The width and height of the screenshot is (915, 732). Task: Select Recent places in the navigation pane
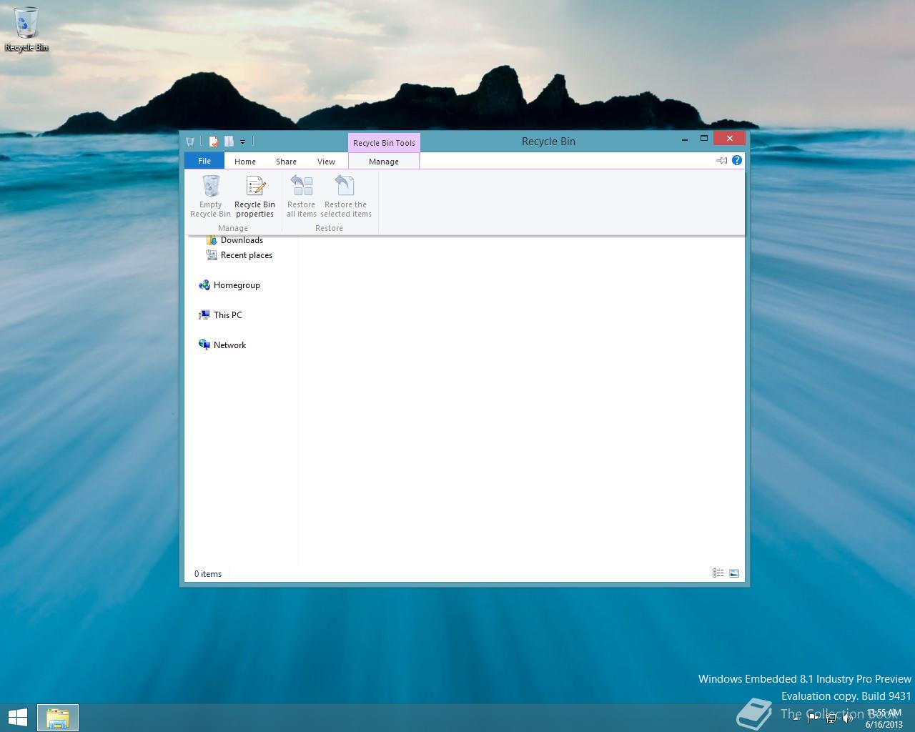[x=246, y=255]
